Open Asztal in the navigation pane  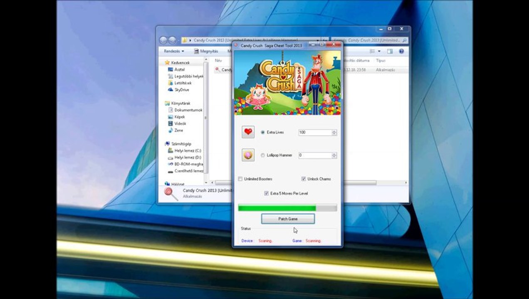[x=180, y=70]
